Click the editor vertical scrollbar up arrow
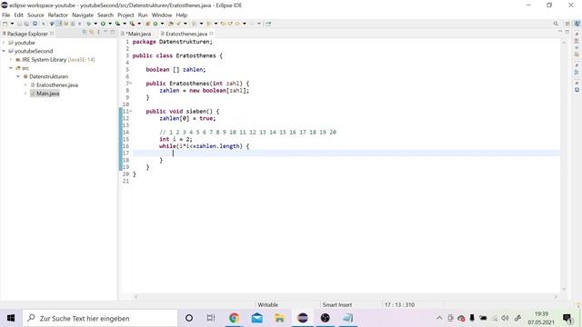 [x=564, y=43]
